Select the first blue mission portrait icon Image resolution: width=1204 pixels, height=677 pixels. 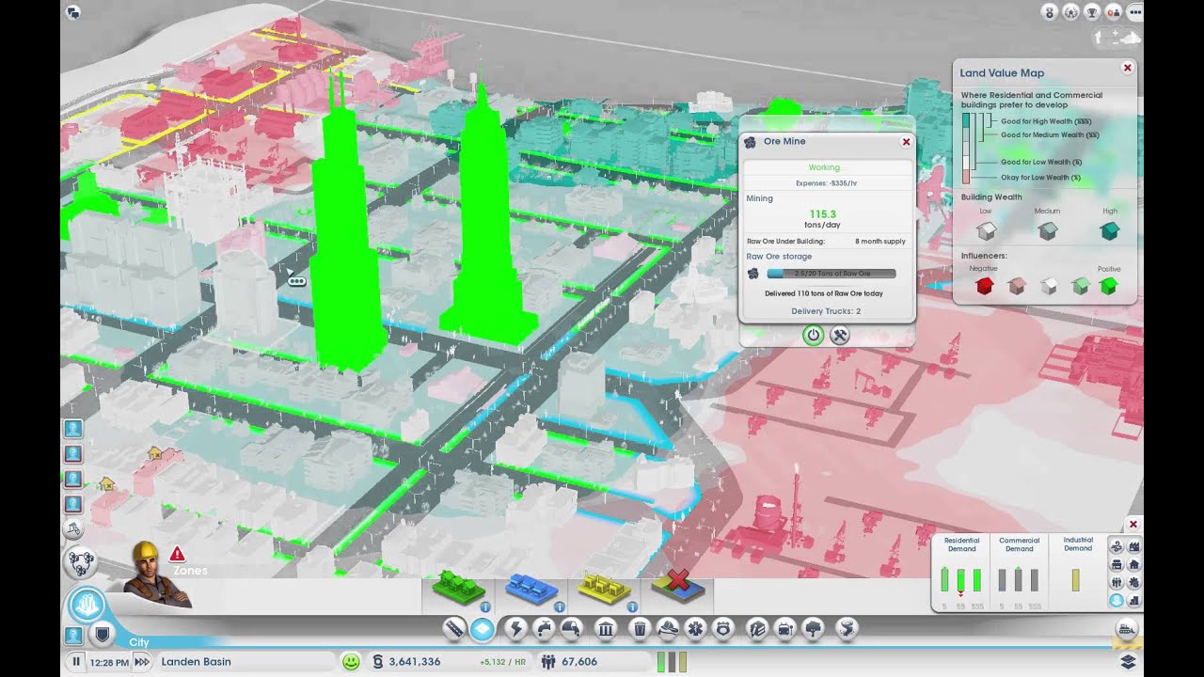tap(73, 429)
